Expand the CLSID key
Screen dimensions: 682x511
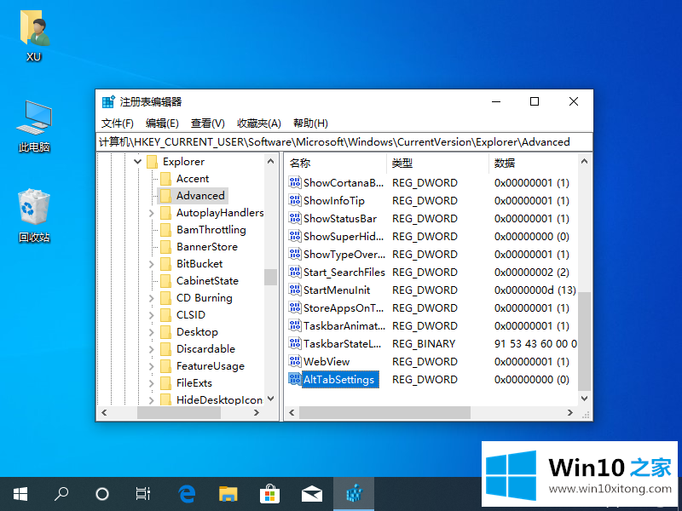pos(152,315)
